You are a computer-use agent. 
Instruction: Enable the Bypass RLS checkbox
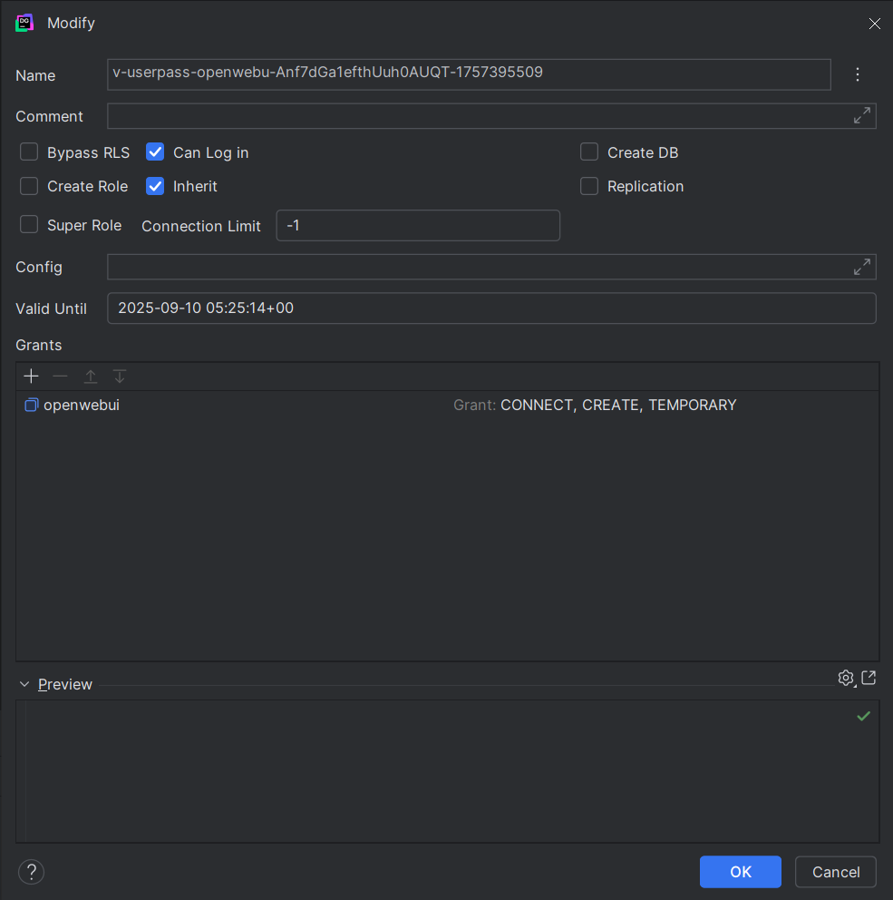[x=30, y=152]
